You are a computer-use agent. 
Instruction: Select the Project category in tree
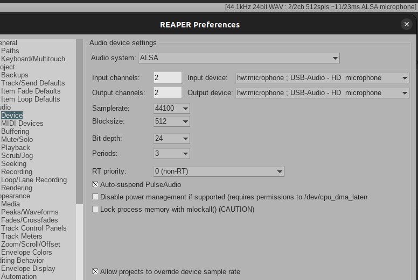(x=8, y=67)
